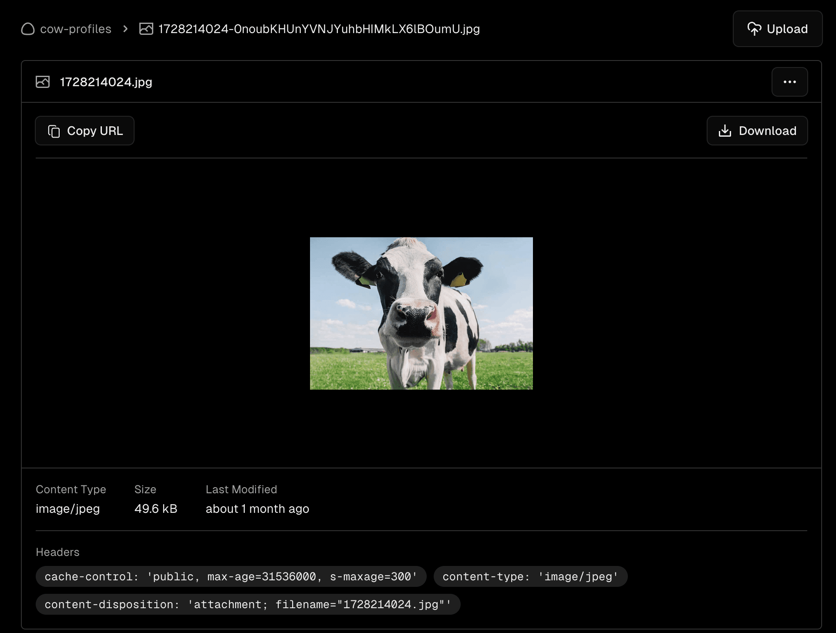836x633 pixels.
Task: Click the content-disposition header chip
Action: [x=248, y=604]
